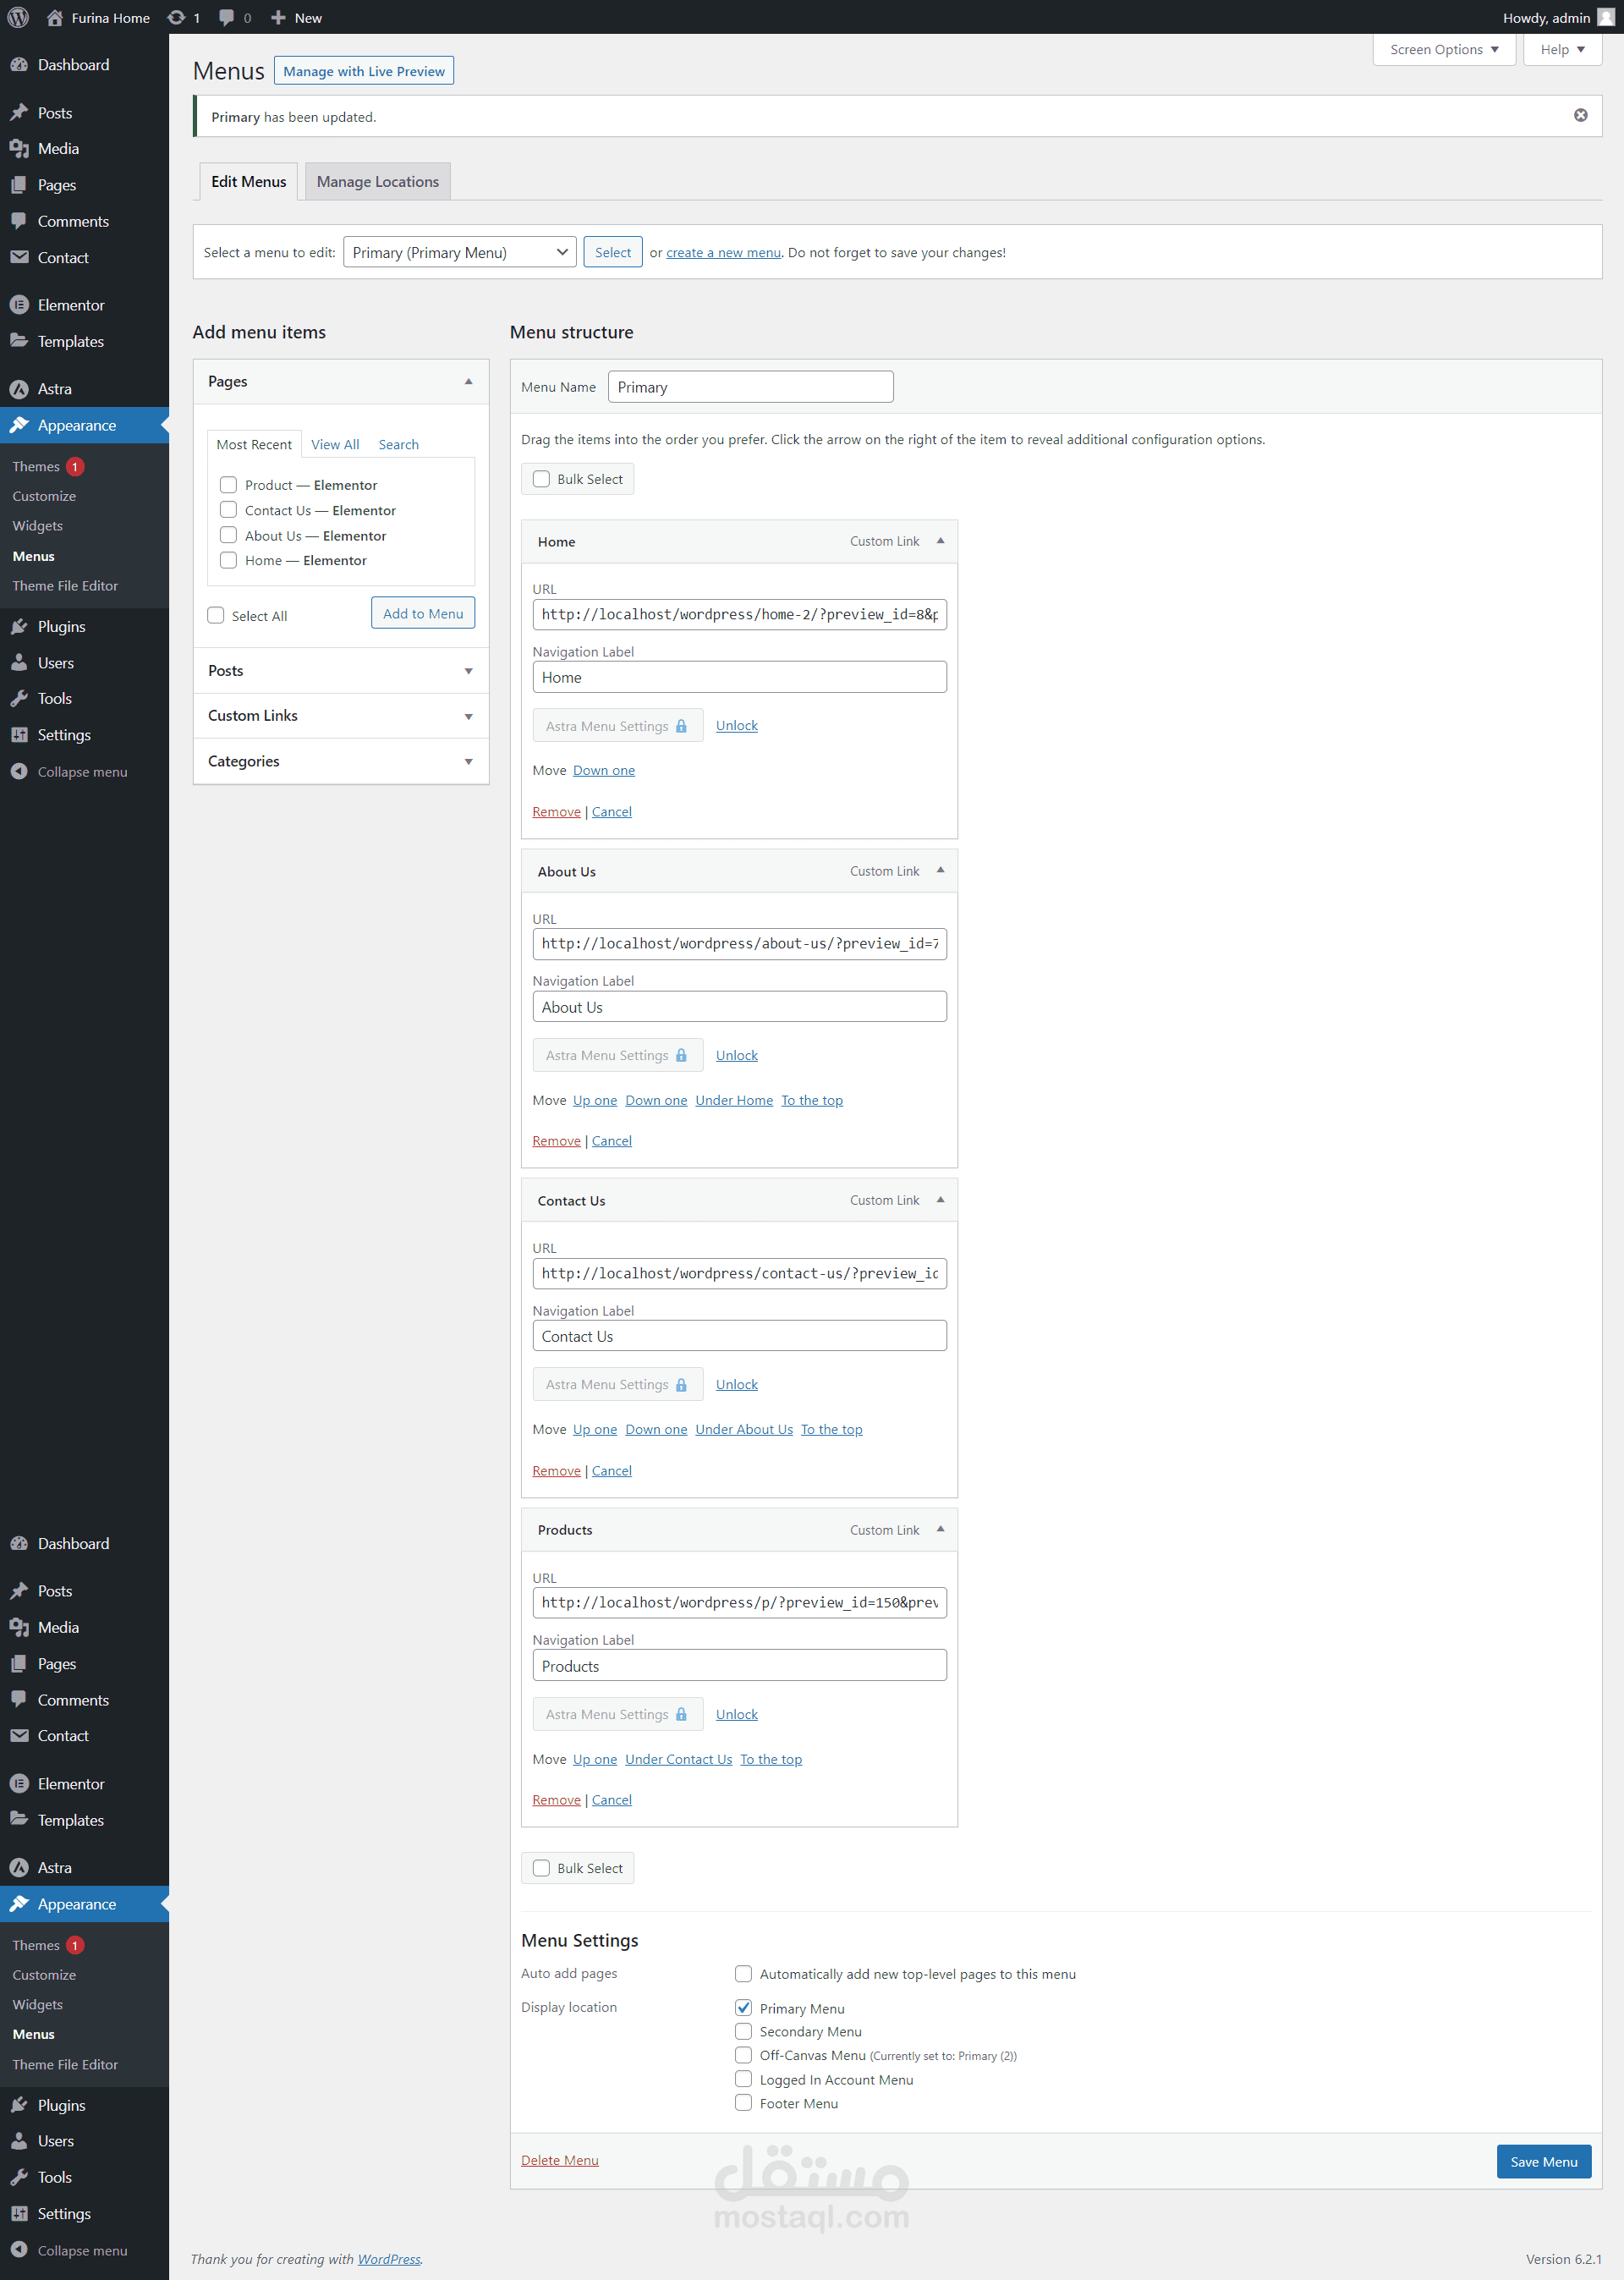Viewport: 1624px width, 2280px height.
Task: Open Elementor from the sidebar
Action: click(x=70, y=305)
